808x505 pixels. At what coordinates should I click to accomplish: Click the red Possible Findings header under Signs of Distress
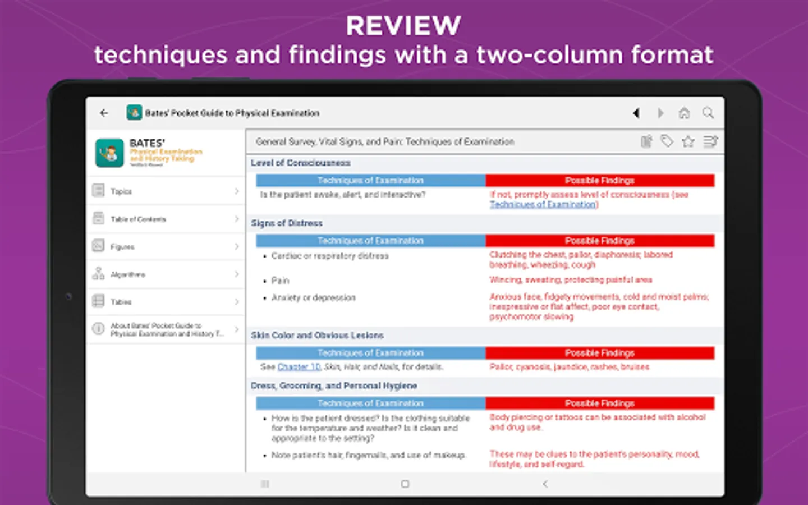[x=600, y=241]
